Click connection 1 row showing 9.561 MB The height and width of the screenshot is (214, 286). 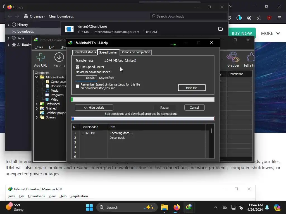pos(140,133)
